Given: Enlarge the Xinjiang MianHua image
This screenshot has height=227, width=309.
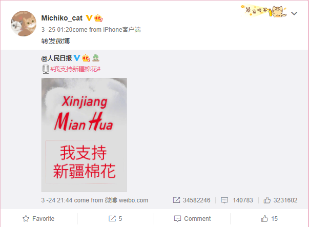Looking at the screenshot, I should click(x=84, y=135).
